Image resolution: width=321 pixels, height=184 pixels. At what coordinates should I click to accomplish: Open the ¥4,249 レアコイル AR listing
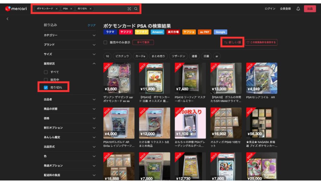(x=262, y=78)
